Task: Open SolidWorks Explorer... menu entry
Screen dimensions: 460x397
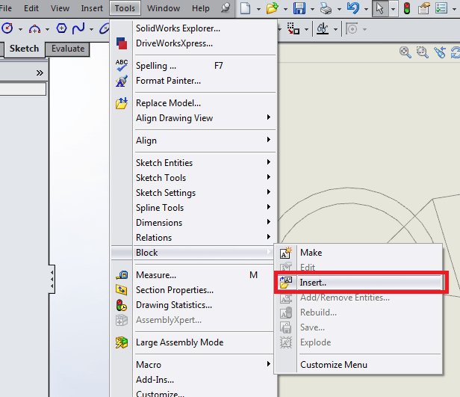Action: point(193,28)
